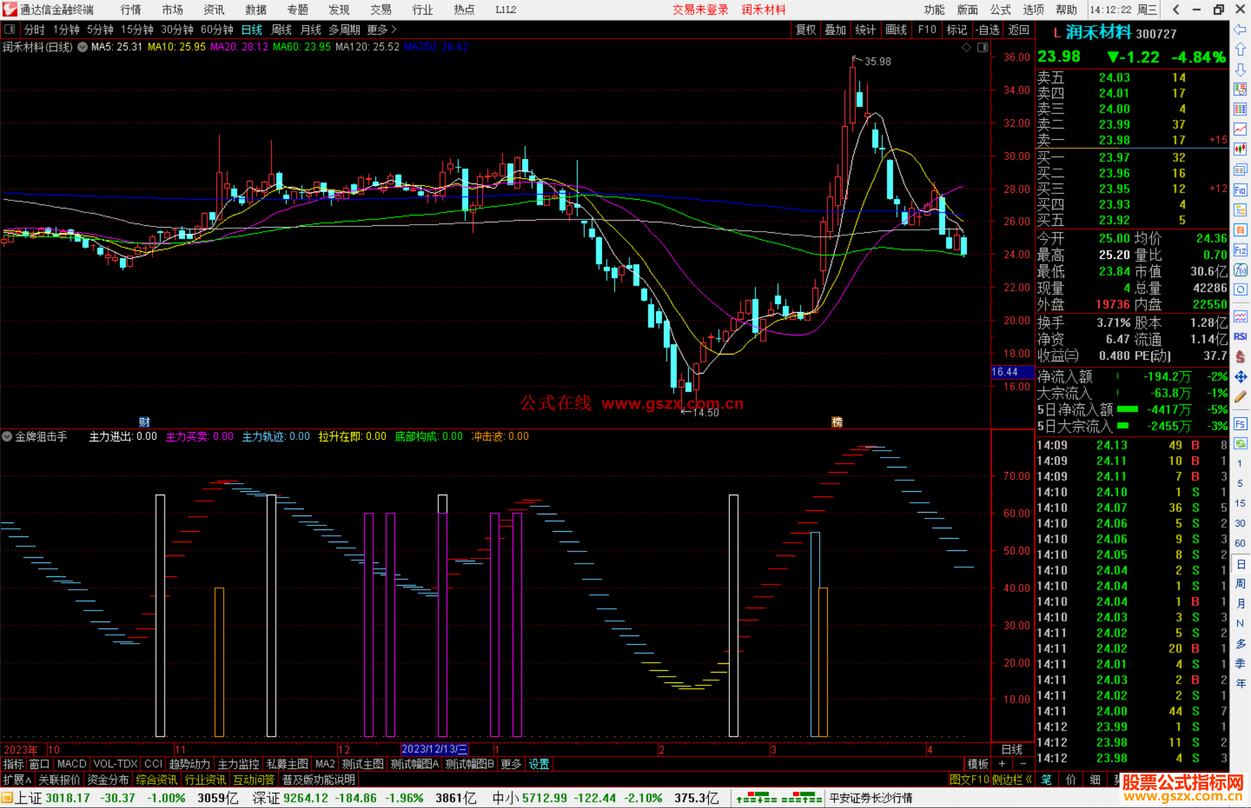The image size is (1251, 808).
Task: Click the 复权 button above the chart
Action: tap(805, 30)
